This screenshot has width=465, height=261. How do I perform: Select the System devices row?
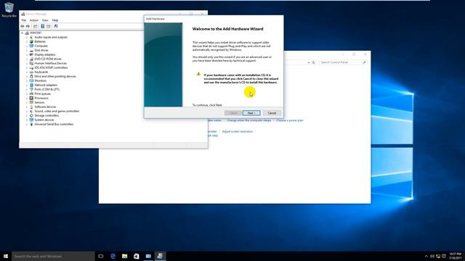coord(44,120)
